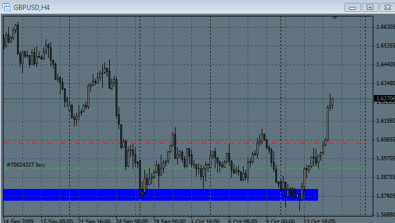Click the 1.57805 price scale value
Viewport: 395px width, 223px height.
385,196
